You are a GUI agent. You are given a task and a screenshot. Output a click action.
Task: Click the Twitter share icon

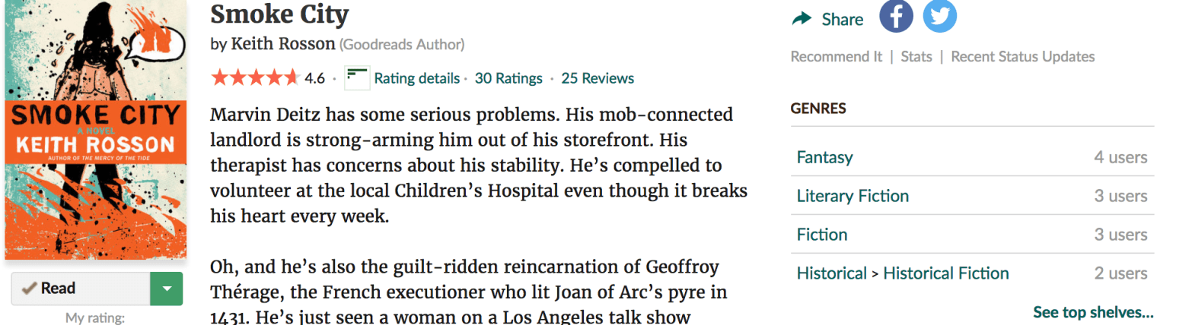[940, 17]
